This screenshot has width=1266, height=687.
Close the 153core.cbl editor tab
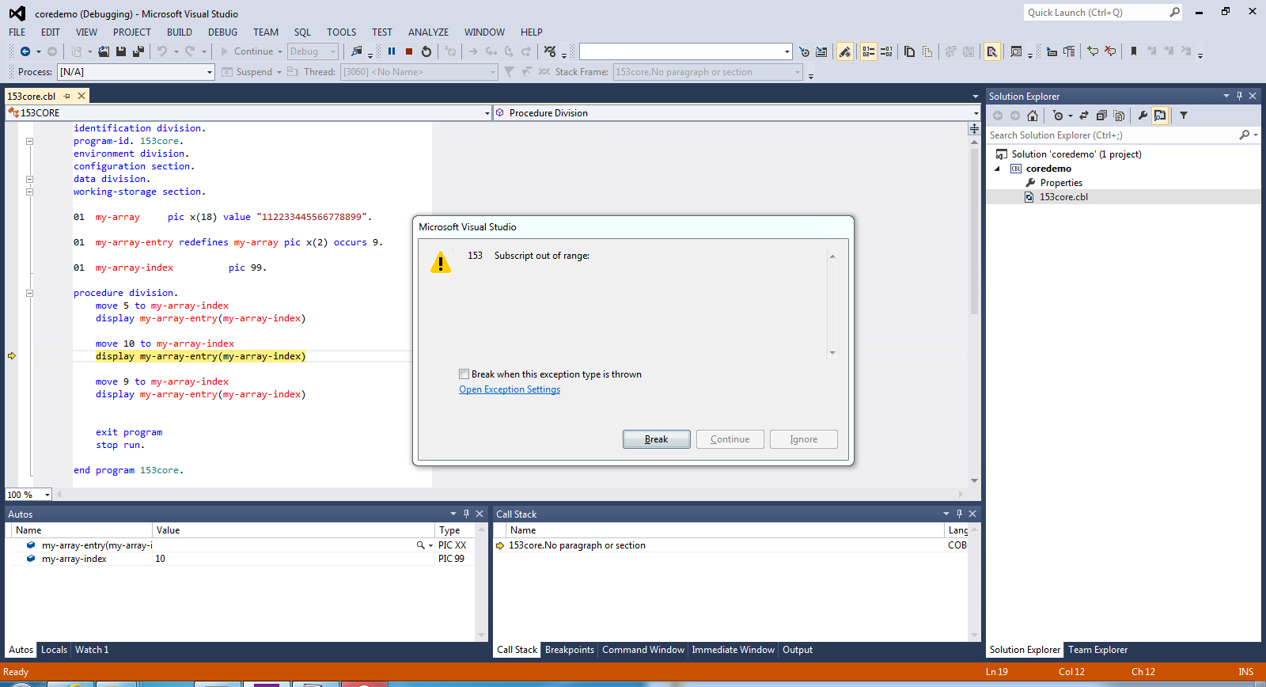pos(81,96)
